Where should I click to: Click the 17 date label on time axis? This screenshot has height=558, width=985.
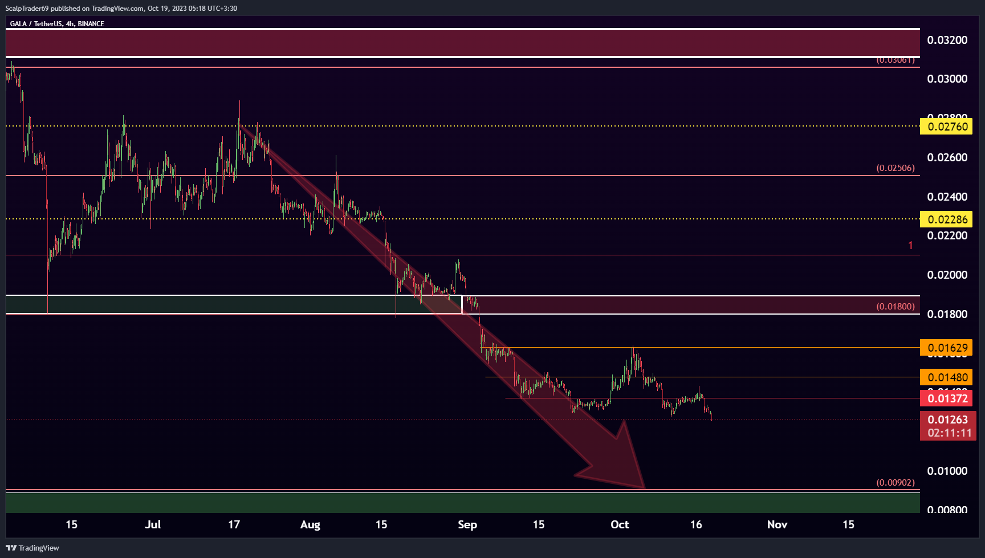click(234, 524)
